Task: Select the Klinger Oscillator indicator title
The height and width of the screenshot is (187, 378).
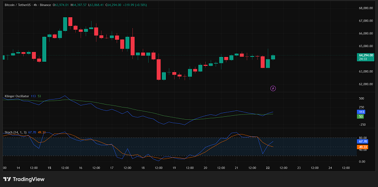Action: 17,96
